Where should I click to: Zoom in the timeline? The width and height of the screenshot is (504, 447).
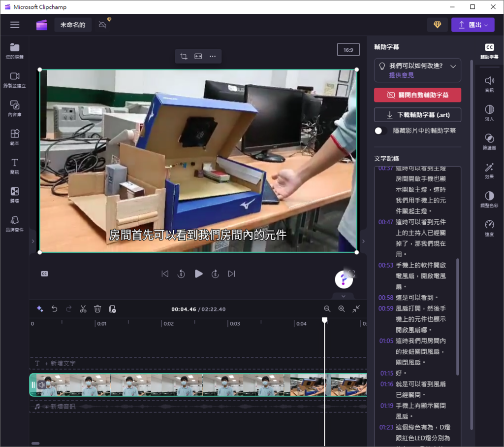[x=342, y=309]
